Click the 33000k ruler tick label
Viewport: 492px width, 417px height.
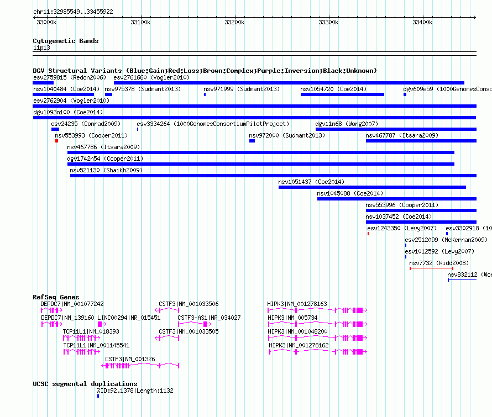pos(46,22)
